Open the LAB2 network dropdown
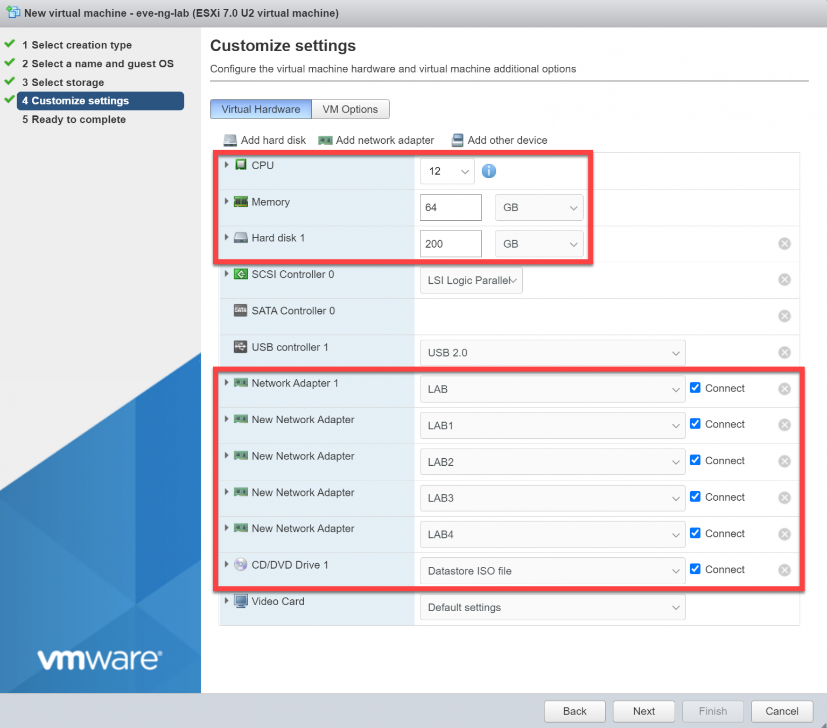The image size is (827, 728). click(x=552, y=462)
